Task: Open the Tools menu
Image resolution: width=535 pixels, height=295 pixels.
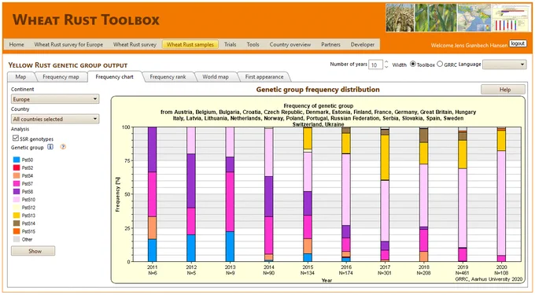Action: tap(253, 44)
